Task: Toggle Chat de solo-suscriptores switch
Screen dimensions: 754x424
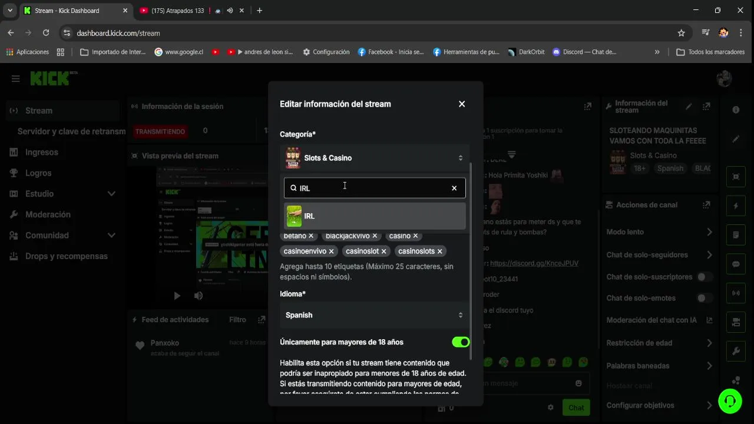Action: pos(705,277)
